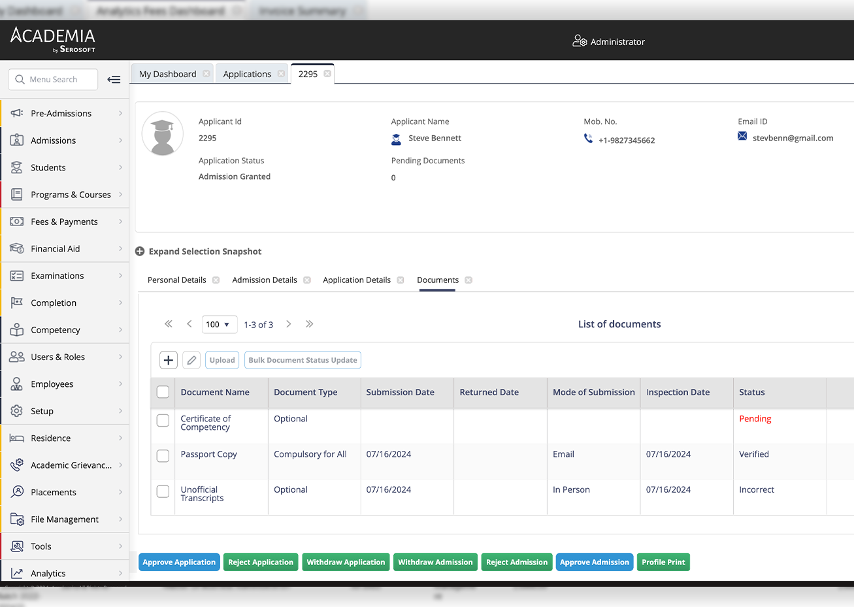Click the add document plus icon
Screen dimensions: 854x607
click(169, 360)
